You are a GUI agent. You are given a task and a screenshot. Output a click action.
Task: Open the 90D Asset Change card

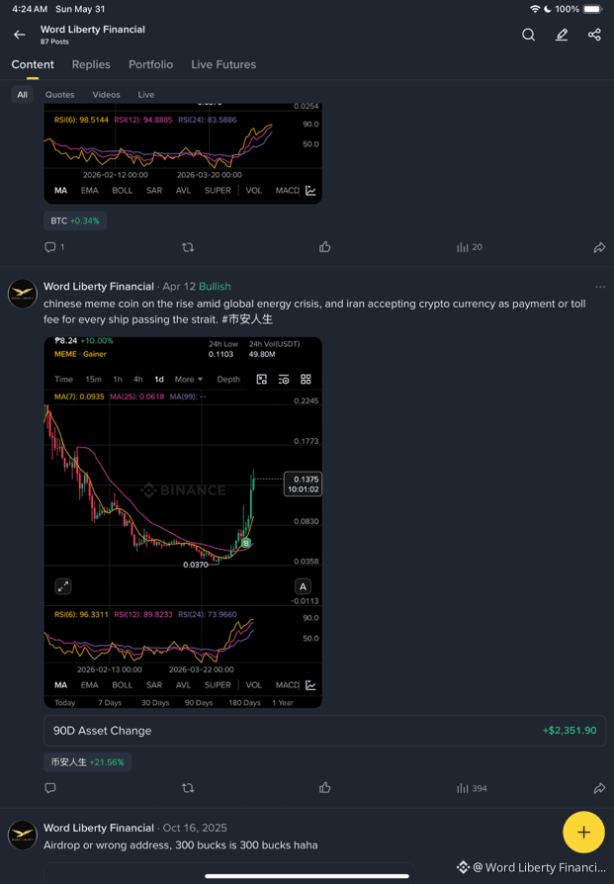(x=324, y=731)
